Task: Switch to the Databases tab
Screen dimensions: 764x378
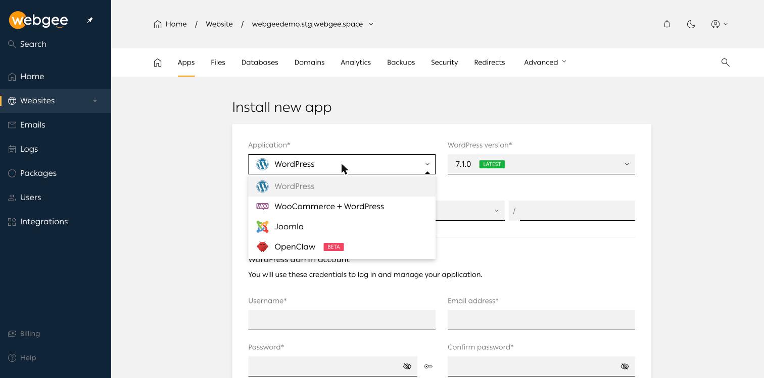Action: click(260, 62)
